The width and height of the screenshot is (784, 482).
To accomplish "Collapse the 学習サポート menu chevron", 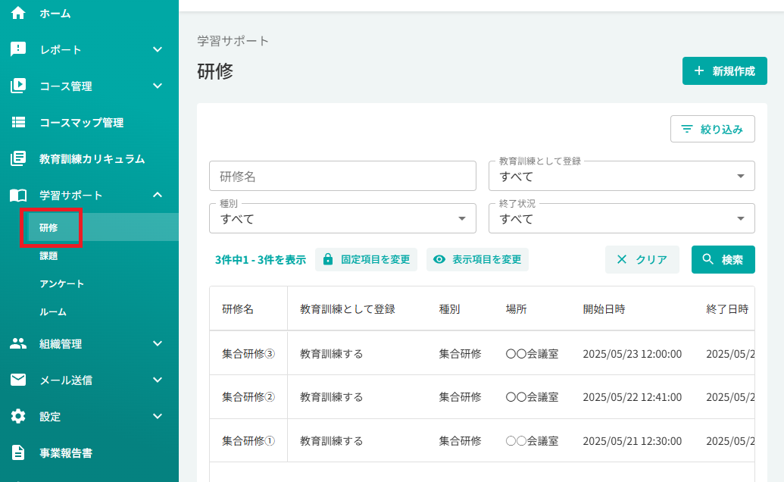I will 158,195.
